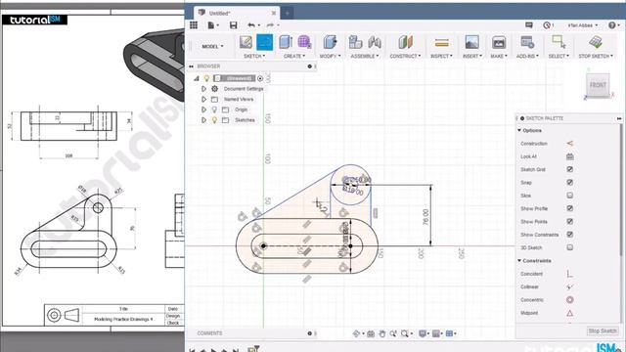
Task: Expand the Sketches node
Action: click(x=203, y=119)
